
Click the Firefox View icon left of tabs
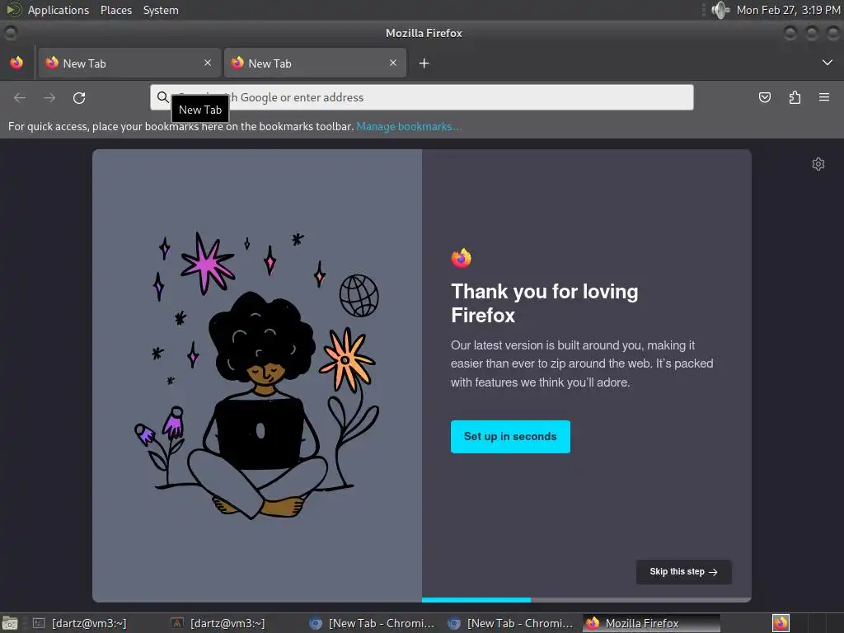pyautogui.click(x=16, y=63)
